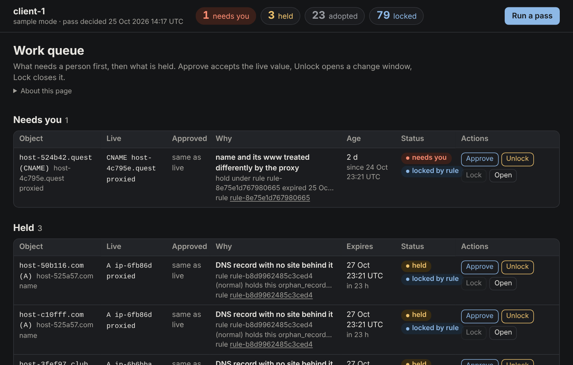This screenshot has height=365, width=573.
Task: Click Lock for host-50b116.com row
Action: pyautogui.click(x=473, y=283)
